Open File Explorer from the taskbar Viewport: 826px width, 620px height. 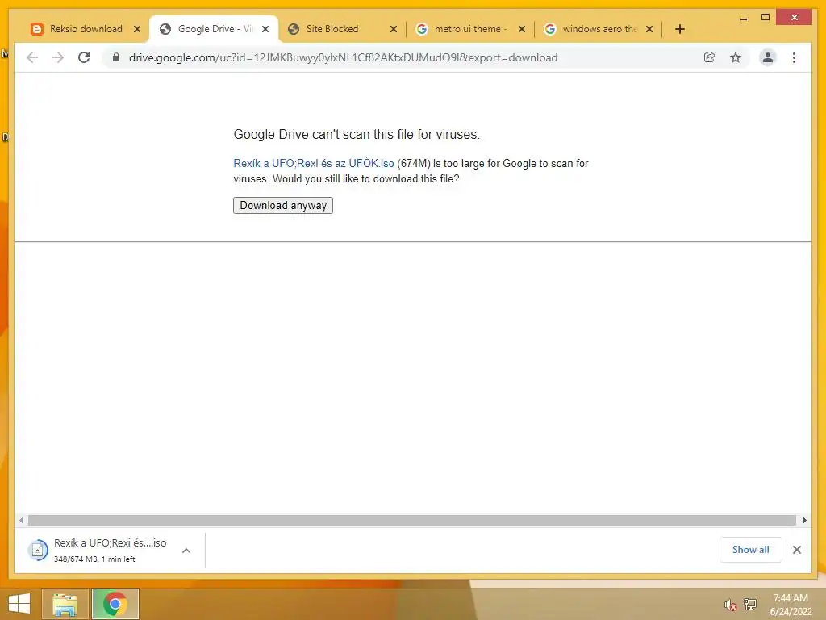(65, 604)
